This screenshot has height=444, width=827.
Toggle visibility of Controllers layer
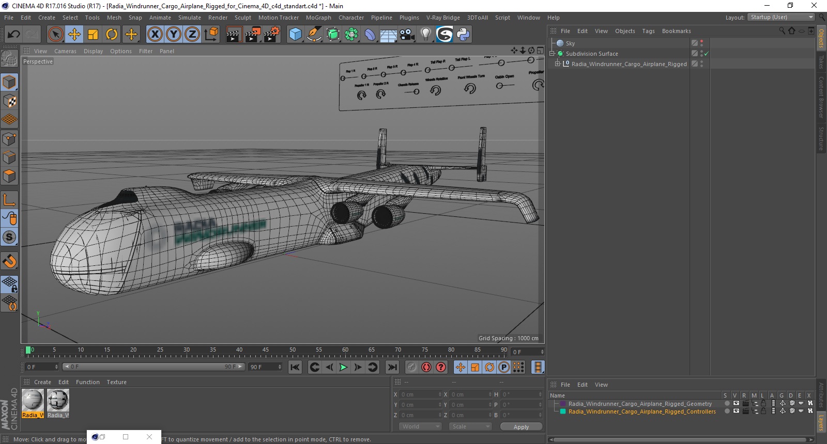pyautogui.click(x=736, y=411)
